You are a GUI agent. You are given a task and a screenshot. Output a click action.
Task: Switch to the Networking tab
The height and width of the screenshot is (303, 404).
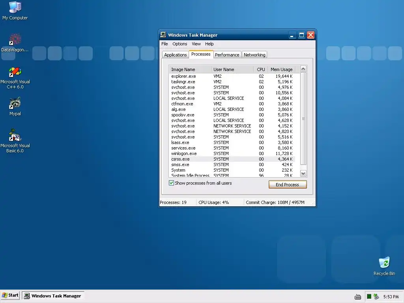(254, 55)
